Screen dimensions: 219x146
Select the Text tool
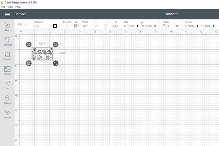[7, 85]
